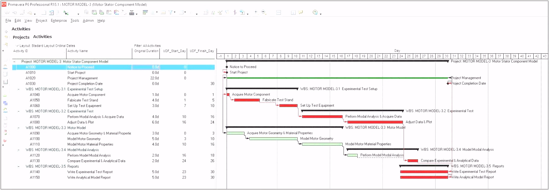Click the red Fabricate Test Stand Gantt bar
The height and width of the screenshot is (190, 549).
coord(247,100)
